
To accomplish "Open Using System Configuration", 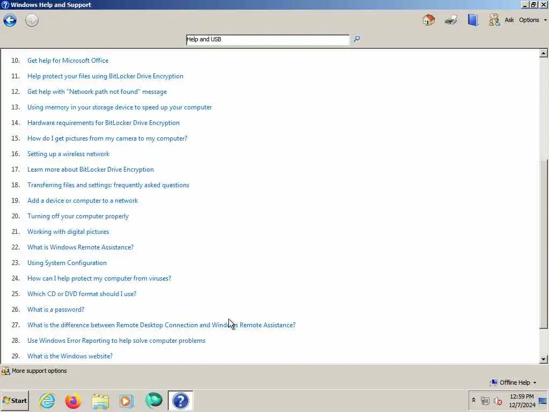I will coord(67,263).
